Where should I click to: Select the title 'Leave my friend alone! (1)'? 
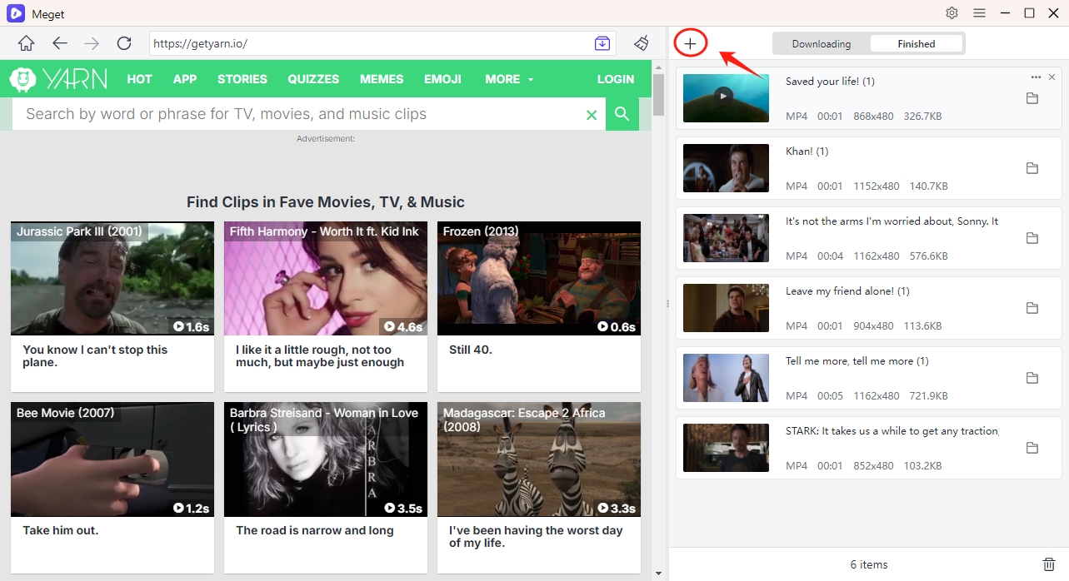tap(847, 291)
